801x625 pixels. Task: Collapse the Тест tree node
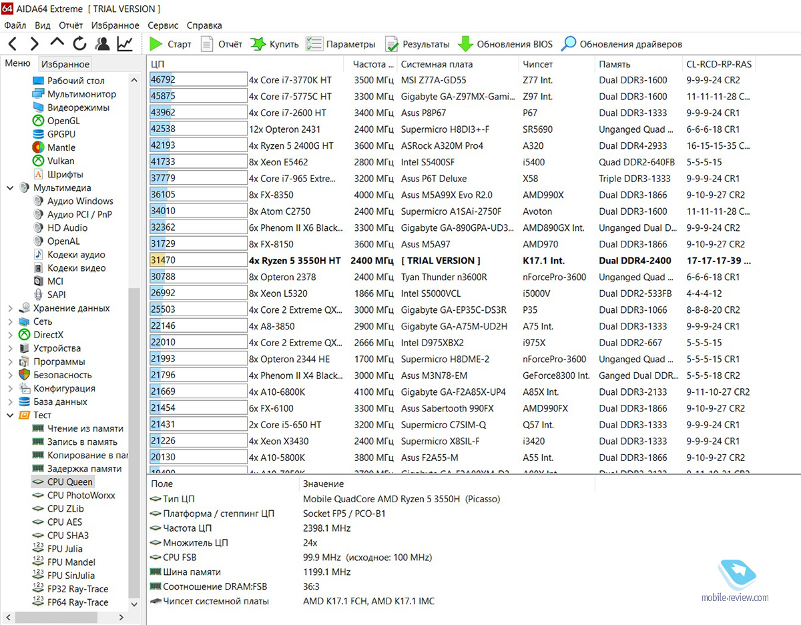tap(10, 415)
